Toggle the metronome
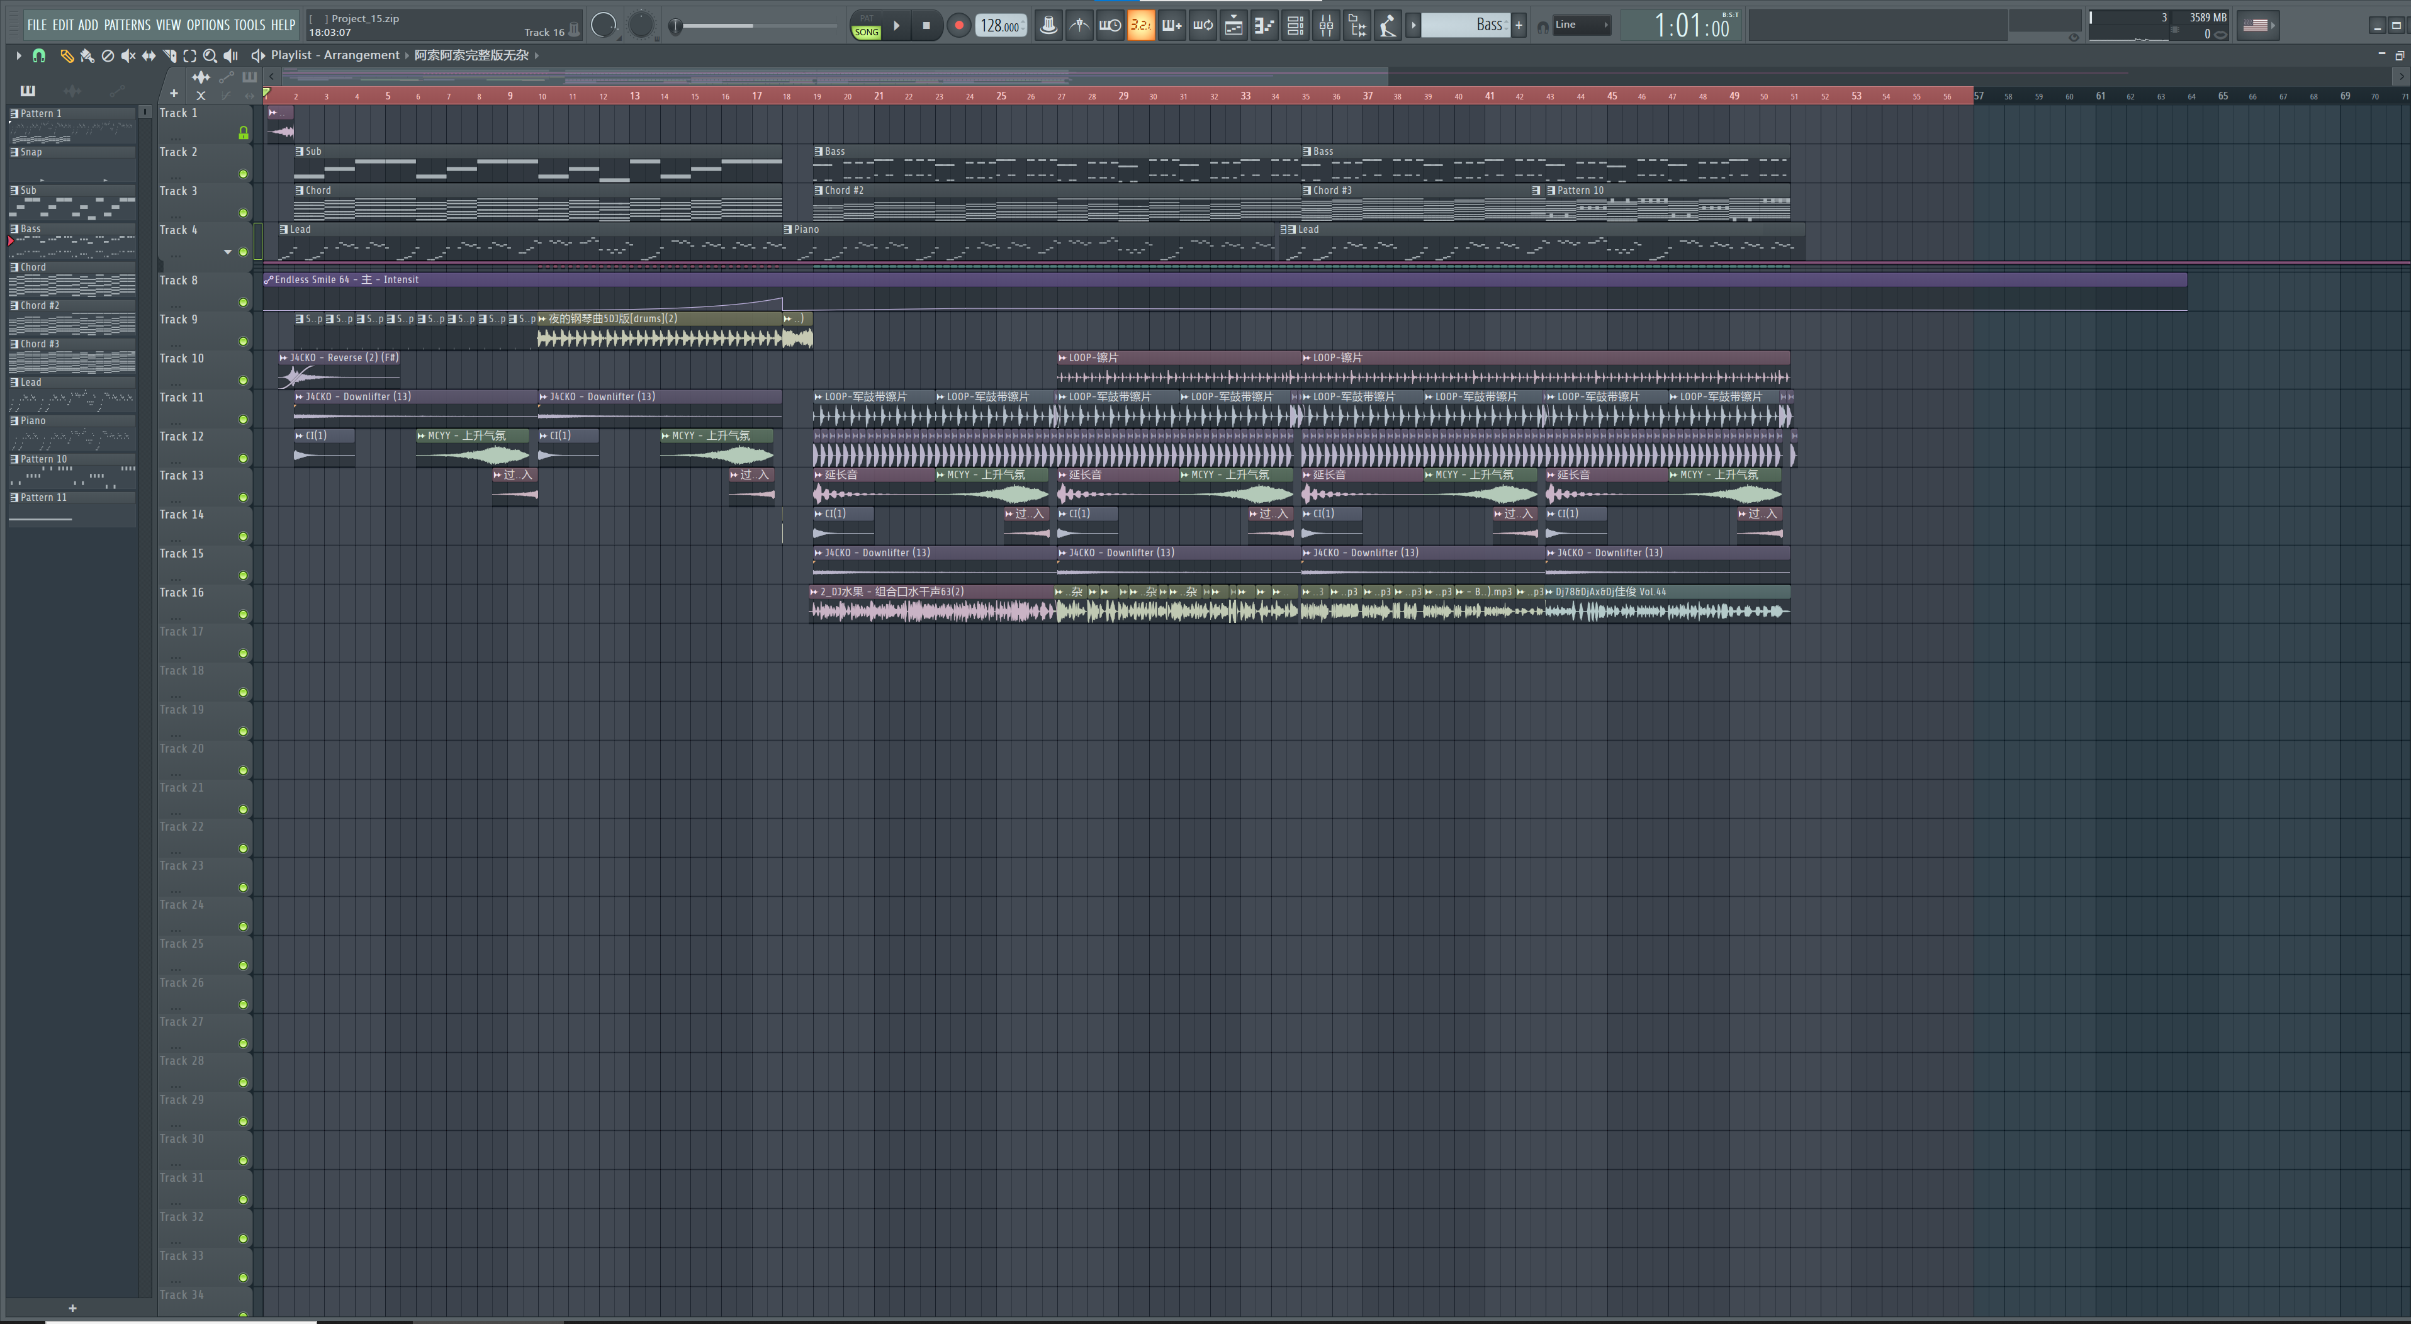The image size is (2411, 1324). (1048, 25)
